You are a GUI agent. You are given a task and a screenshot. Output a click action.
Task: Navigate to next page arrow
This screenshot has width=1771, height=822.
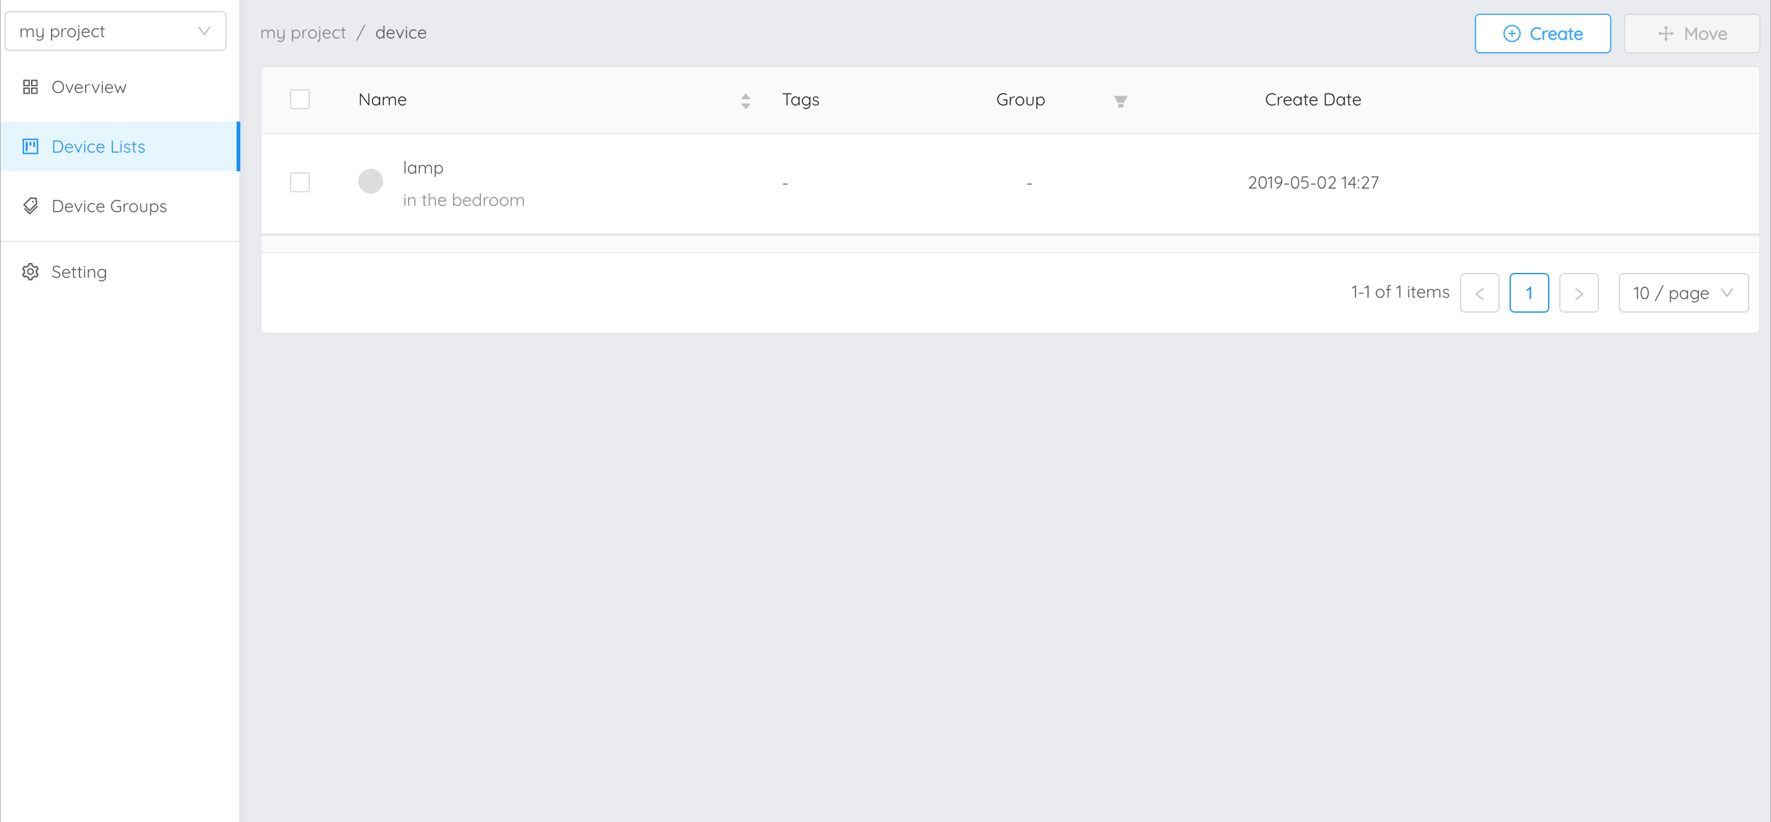coord(1580,292)
